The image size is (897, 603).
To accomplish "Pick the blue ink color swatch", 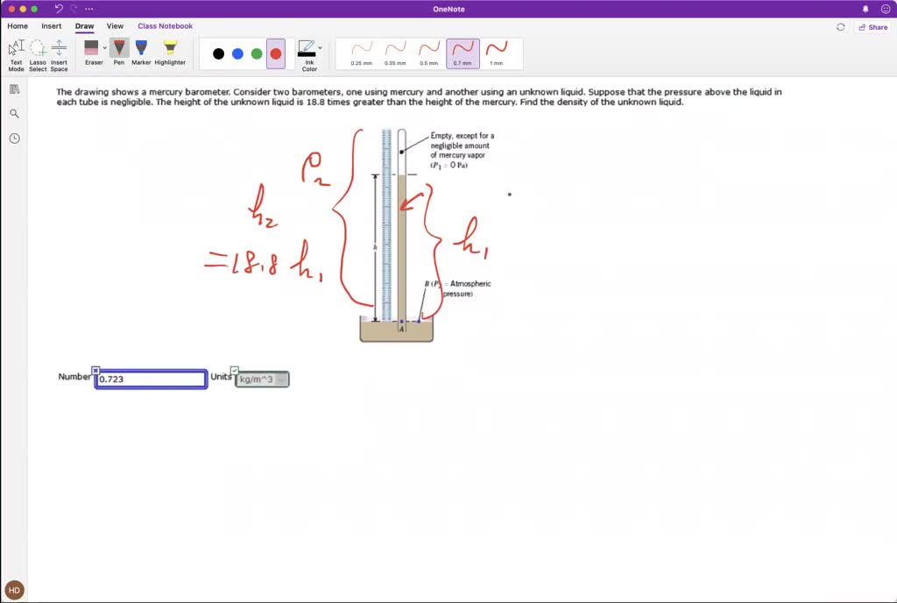I will (x=237, y=53).
